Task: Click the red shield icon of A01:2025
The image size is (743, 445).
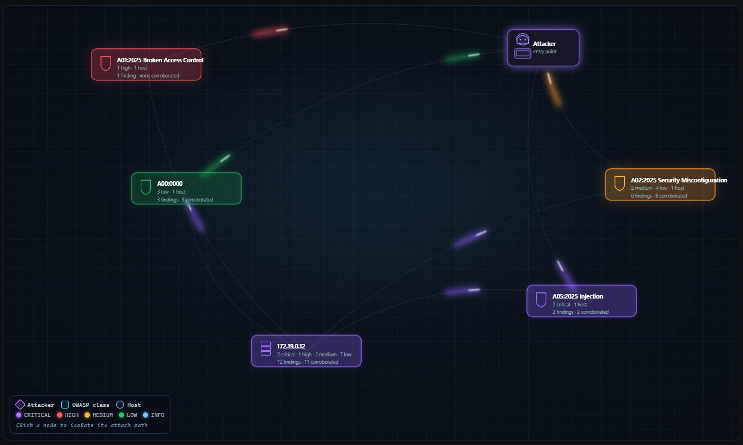Action: click(x=105, y=63)
